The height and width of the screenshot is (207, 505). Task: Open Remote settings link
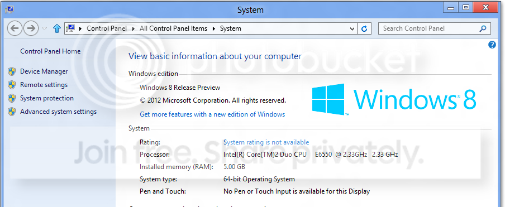(x=44, y=85)
